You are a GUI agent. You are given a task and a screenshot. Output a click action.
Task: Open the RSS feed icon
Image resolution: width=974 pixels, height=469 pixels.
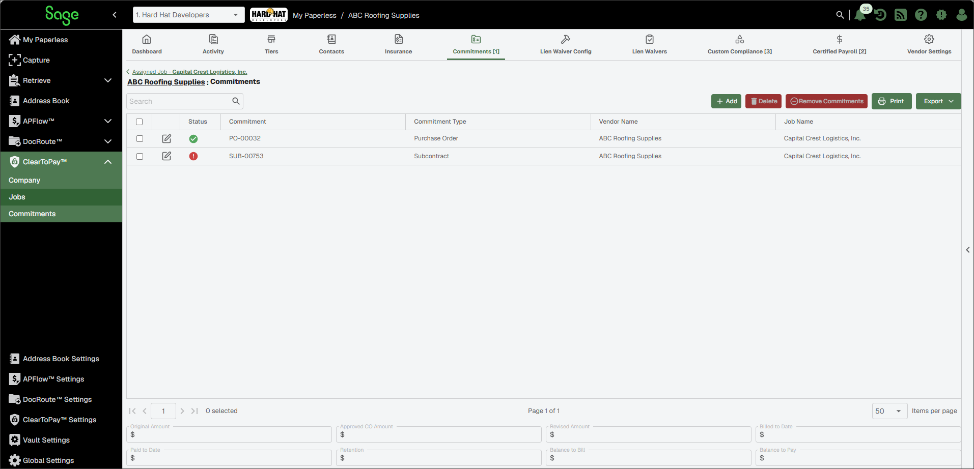pos(901,15)
